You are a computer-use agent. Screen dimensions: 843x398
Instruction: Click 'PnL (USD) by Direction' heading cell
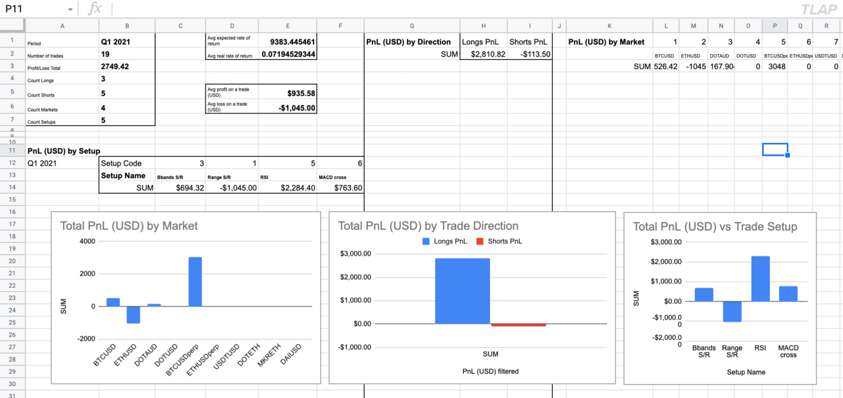pos(412,42)
